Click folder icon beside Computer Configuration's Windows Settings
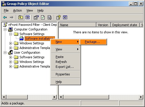The height and width of the screenshot is (107, 145). [16, 43]
